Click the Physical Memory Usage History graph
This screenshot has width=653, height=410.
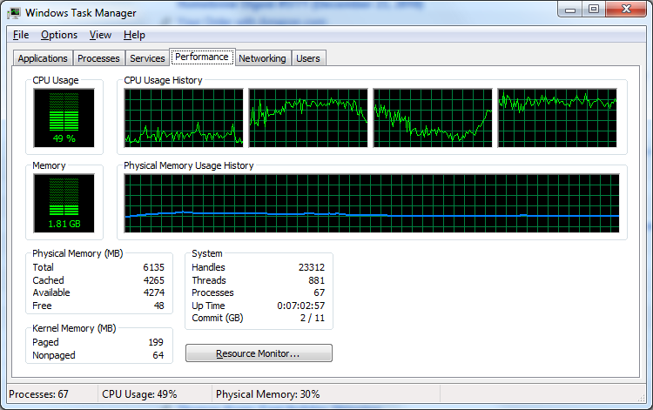pyautogui.click(x=372, y=204)
